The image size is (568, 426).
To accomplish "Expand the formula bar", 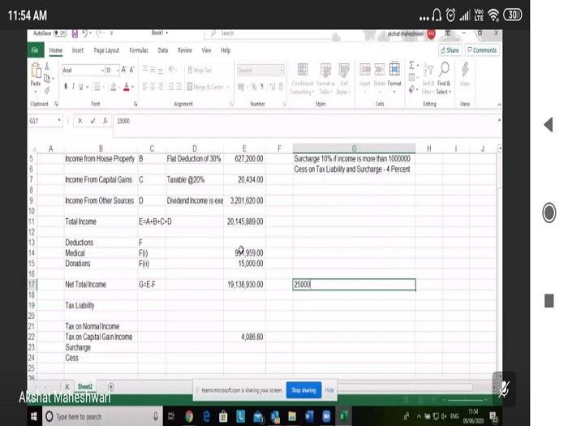I will (x=499, y=120).
